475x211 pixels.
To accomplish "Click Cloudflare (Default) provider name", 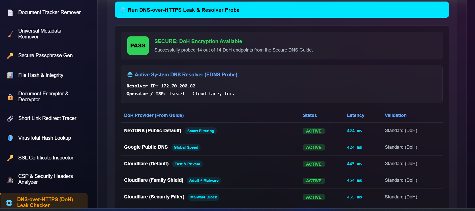I will click(x=146, y=164).
